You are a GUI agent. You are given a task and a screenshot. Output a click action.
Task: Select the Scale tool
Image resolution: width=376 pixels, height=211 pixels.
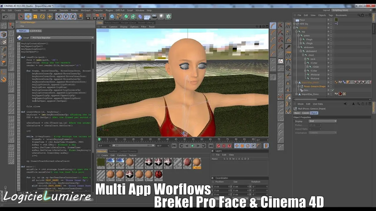(35, 17)
